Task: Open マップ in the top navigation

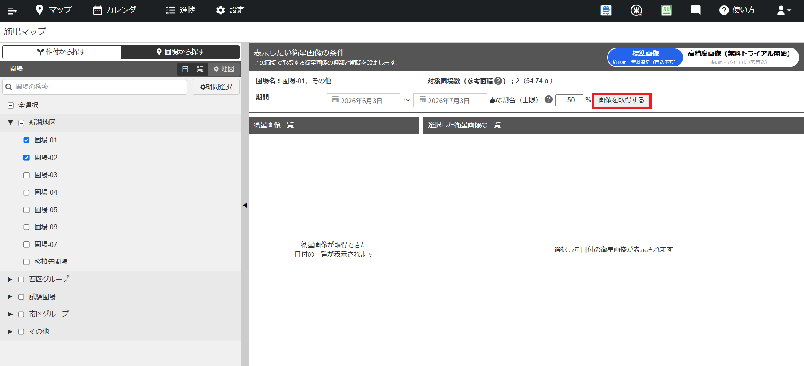Action: coord(53,10)
